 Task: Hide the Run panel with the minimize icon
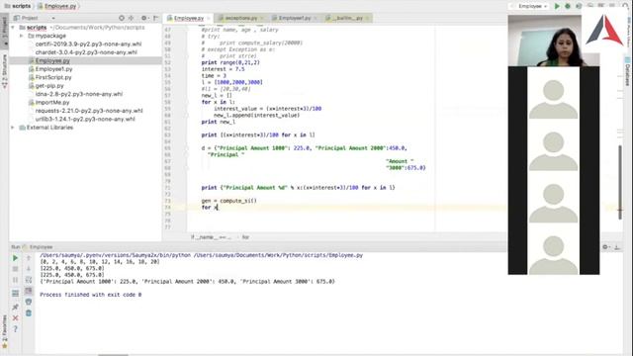(617, 247)
